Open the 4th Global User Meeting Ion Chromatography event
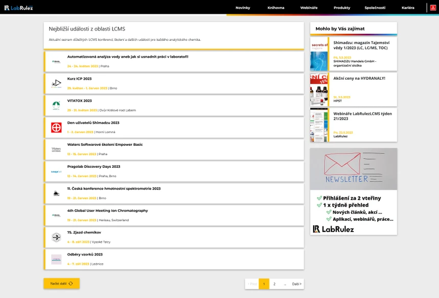The width and height of the screenshot is (439, 298). pyautogui.click(x=107, y=211)
